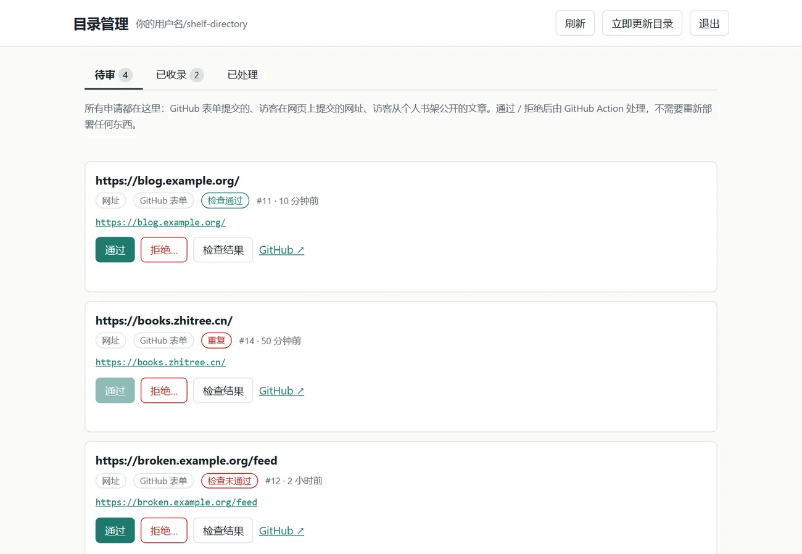Open the 已处理 tab
The height and width of the screenshot is (554, 802).
click(x=242, y=75)
